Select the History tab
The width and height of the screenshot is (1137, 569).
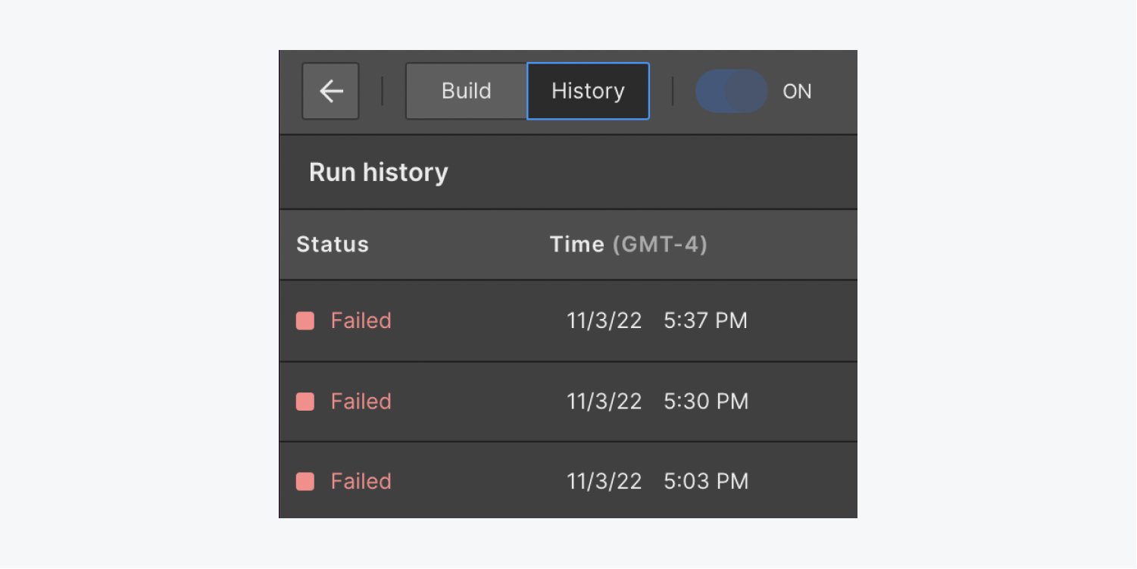[588, 91]
